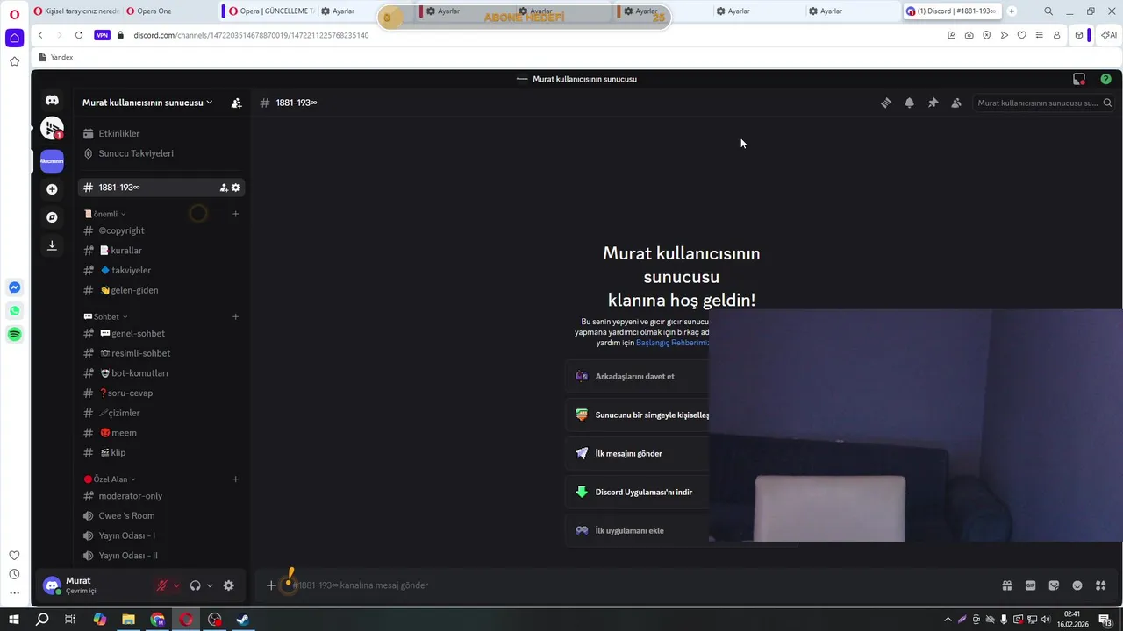1123x631 pixels.
Task: Open GIF picker in message bar
Action: pyautogui.click(x=1031, y=585)
